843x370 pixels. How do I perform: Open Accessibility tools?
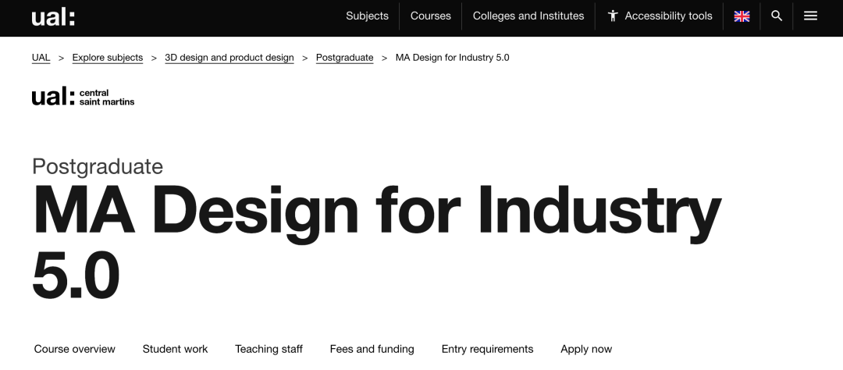point(660,16)
